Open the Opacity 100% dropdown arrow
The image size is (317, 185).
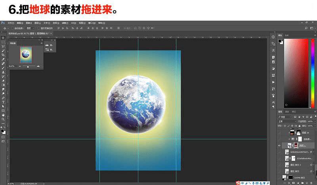314,121
